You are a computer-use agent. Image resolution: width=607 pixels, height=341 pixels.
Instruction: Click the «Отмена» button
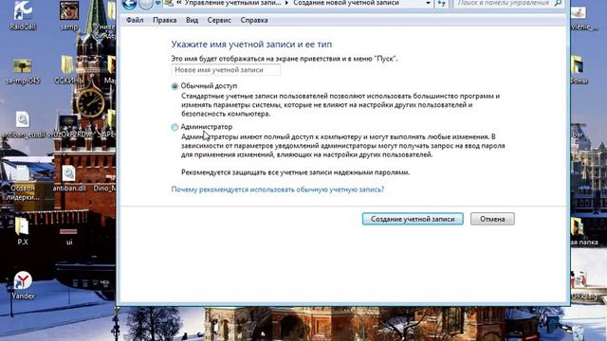coord(492,219)
